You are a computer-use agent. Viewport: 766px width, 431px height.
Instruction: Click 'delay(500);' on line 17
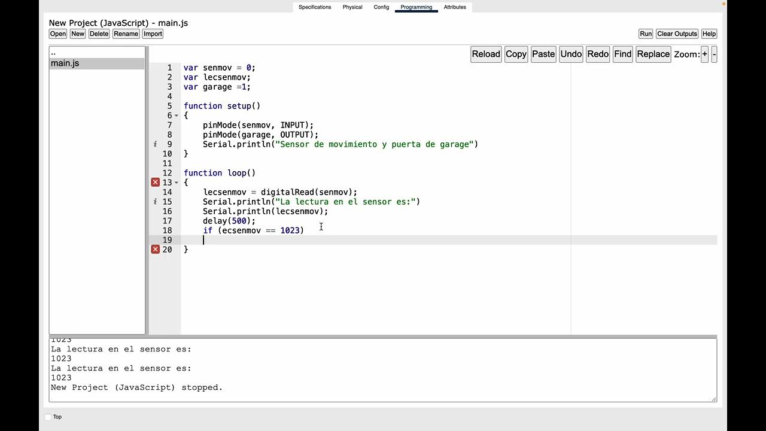tap(229, 221)
